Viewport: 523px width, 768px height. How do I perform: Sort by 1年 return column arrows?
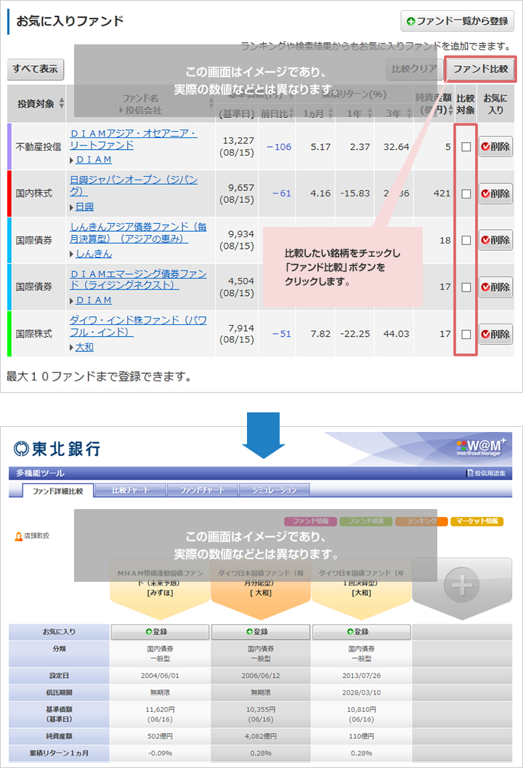coord(370,113)
